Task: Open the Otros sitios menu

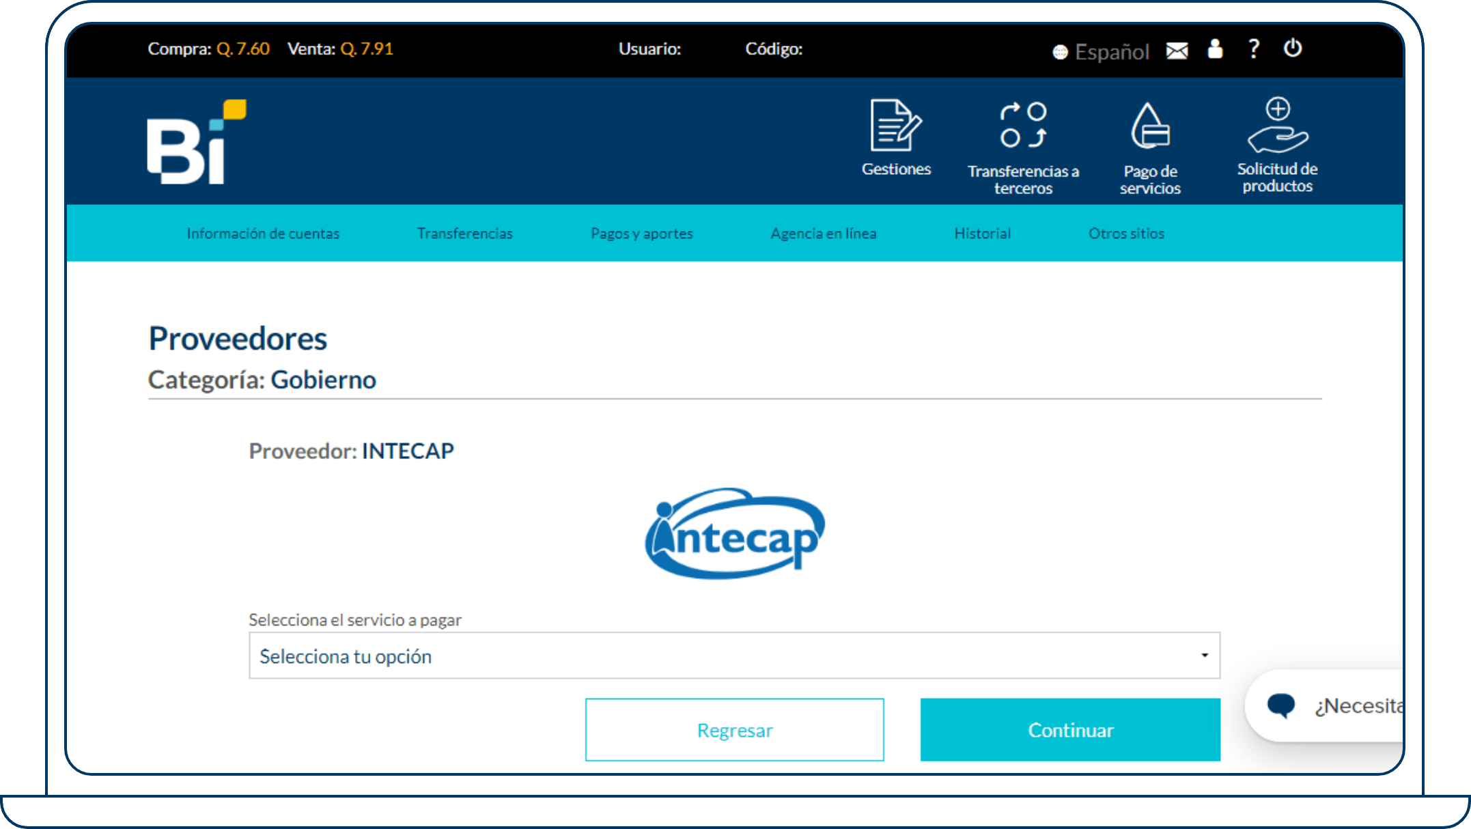Action: 1127,234
